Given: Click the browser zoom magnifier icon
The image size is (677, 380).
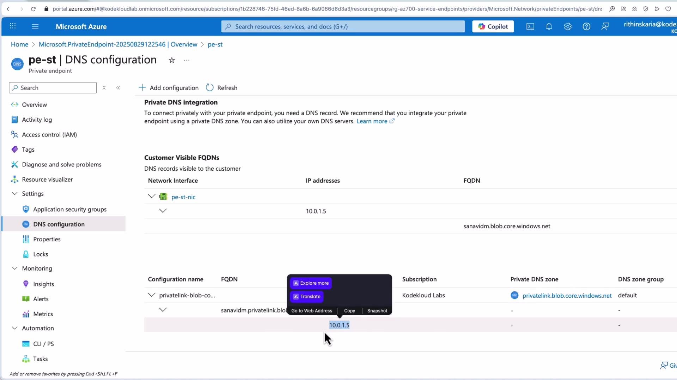Looking at the screenshot, I should (x=612, y=9).
